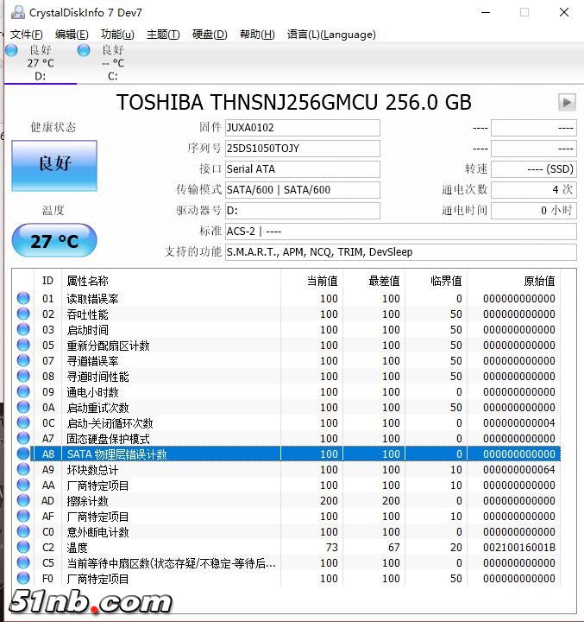Open the 硬盘(D) menu
The width and height of the screenshot is (584, 622).
pos(210,35)
